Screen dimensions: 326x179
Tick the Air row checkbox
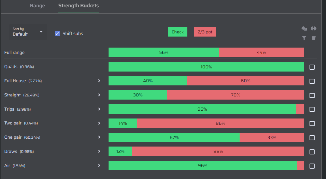point(312,166)
